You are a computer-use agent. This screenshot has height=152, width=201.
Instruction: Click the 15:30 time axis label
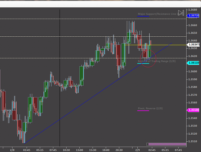tap(93, 150)
